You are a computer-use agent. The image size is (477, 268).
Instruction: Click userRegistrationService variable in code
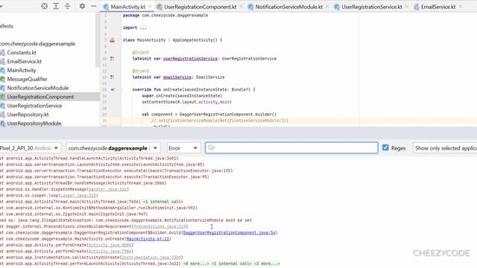pos(190,59)
